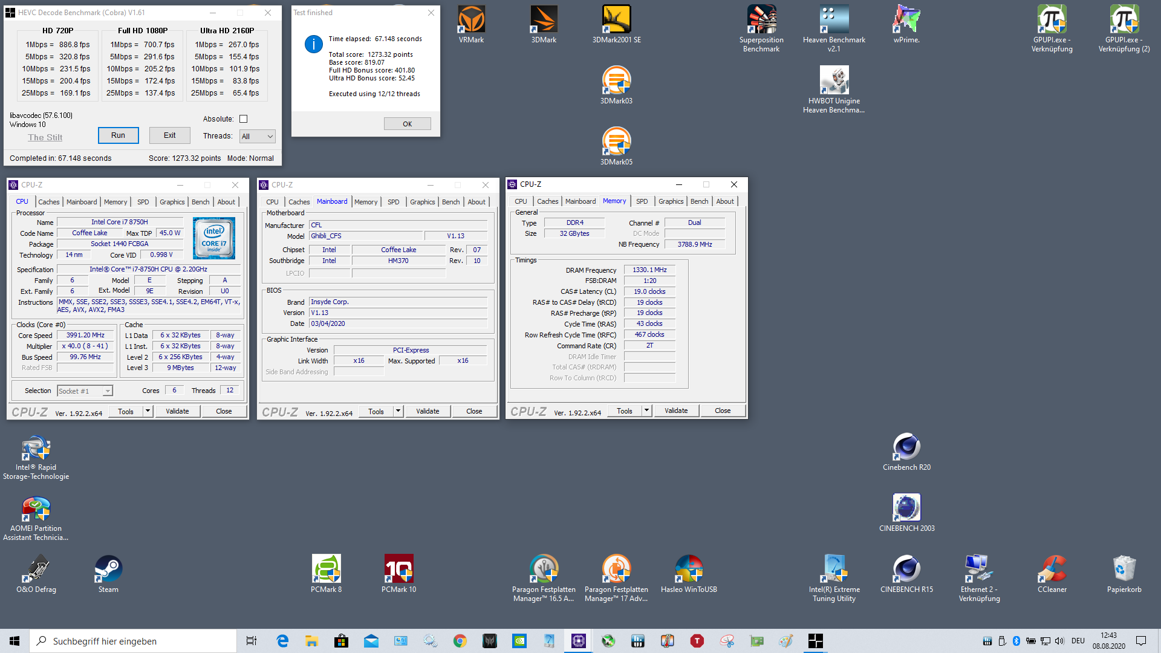Click the Core Speed value 3991.20 MHz
Image resolution: width=1161 pixels, height=653 pixels.
point(85,335)
